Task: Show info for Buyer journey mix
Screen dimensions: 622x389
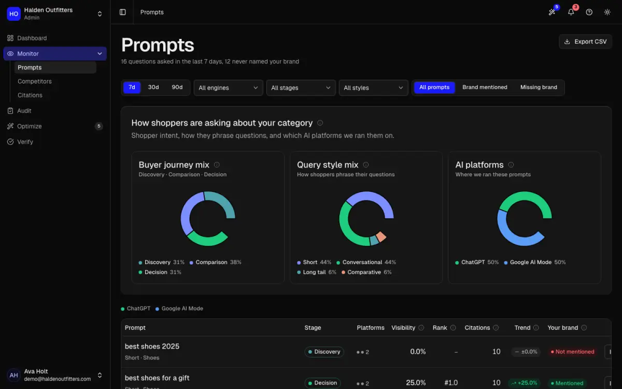Action: (217, 164)
